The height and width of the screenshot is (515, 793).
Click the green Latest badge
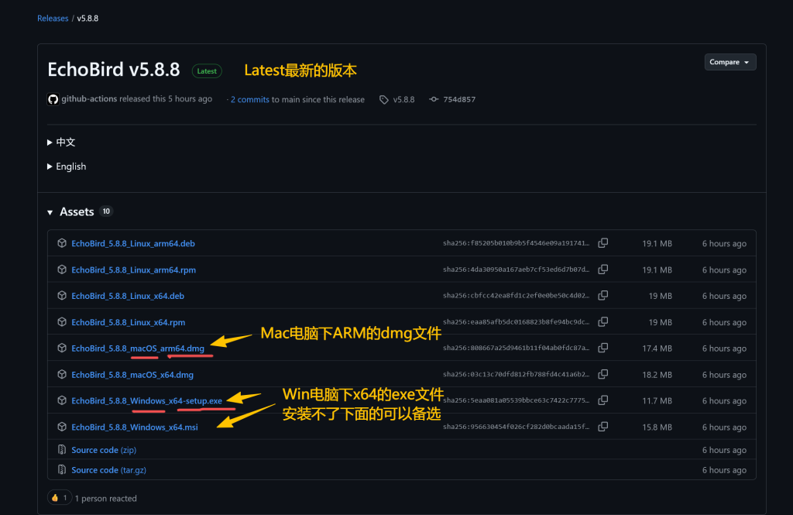[x=207, y=70]
